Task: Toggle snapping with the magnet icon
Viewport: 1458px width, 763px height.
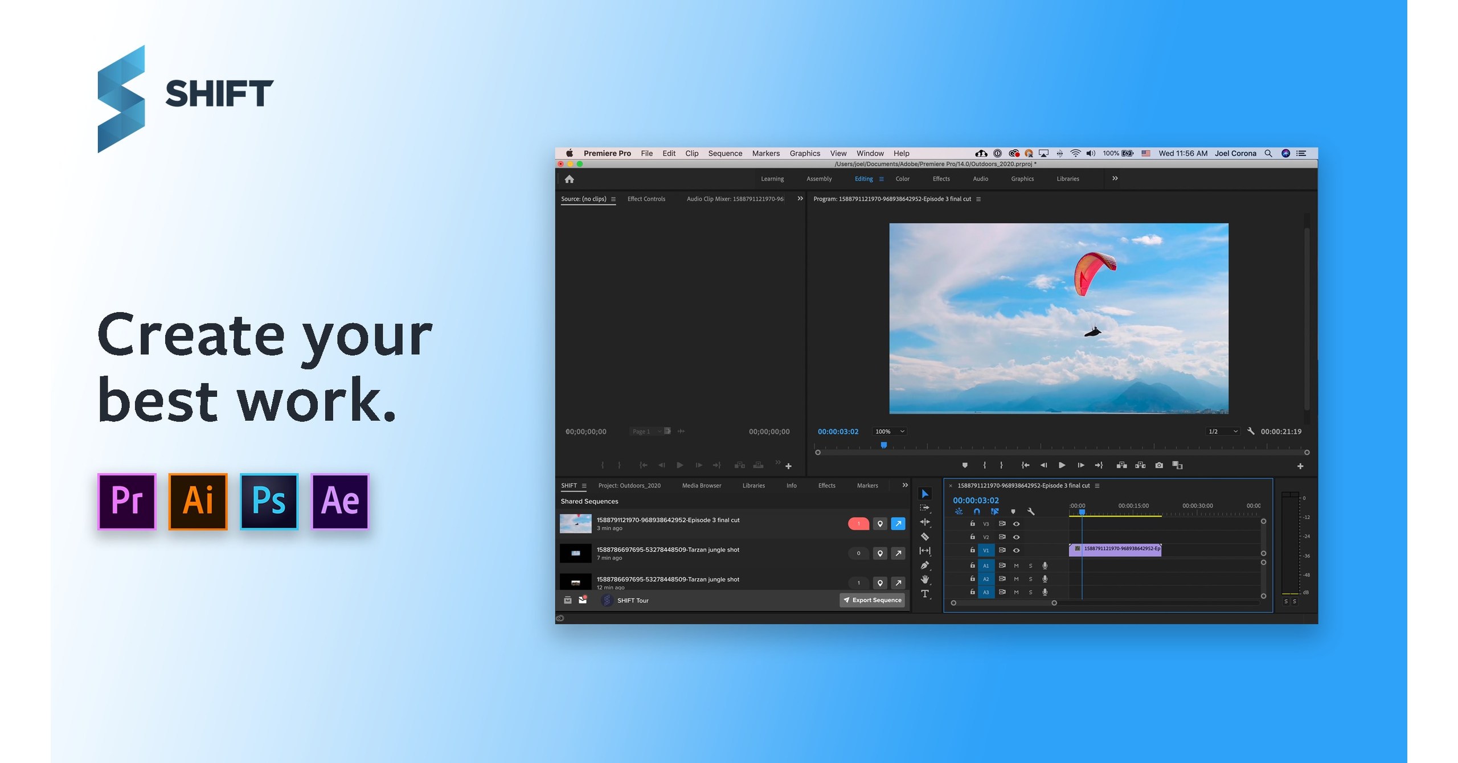Action: pos(978,511)
